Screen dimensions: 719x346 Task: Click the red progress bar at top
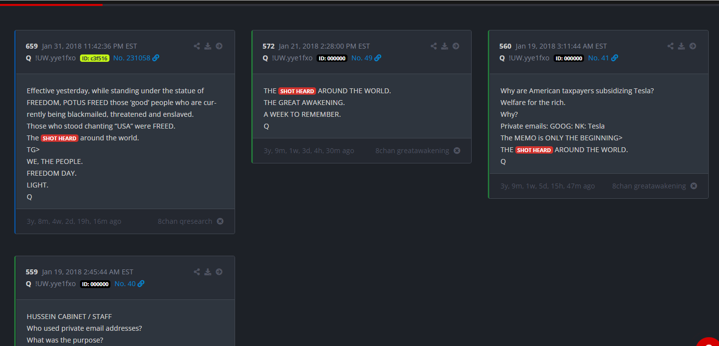click(52, 4)
